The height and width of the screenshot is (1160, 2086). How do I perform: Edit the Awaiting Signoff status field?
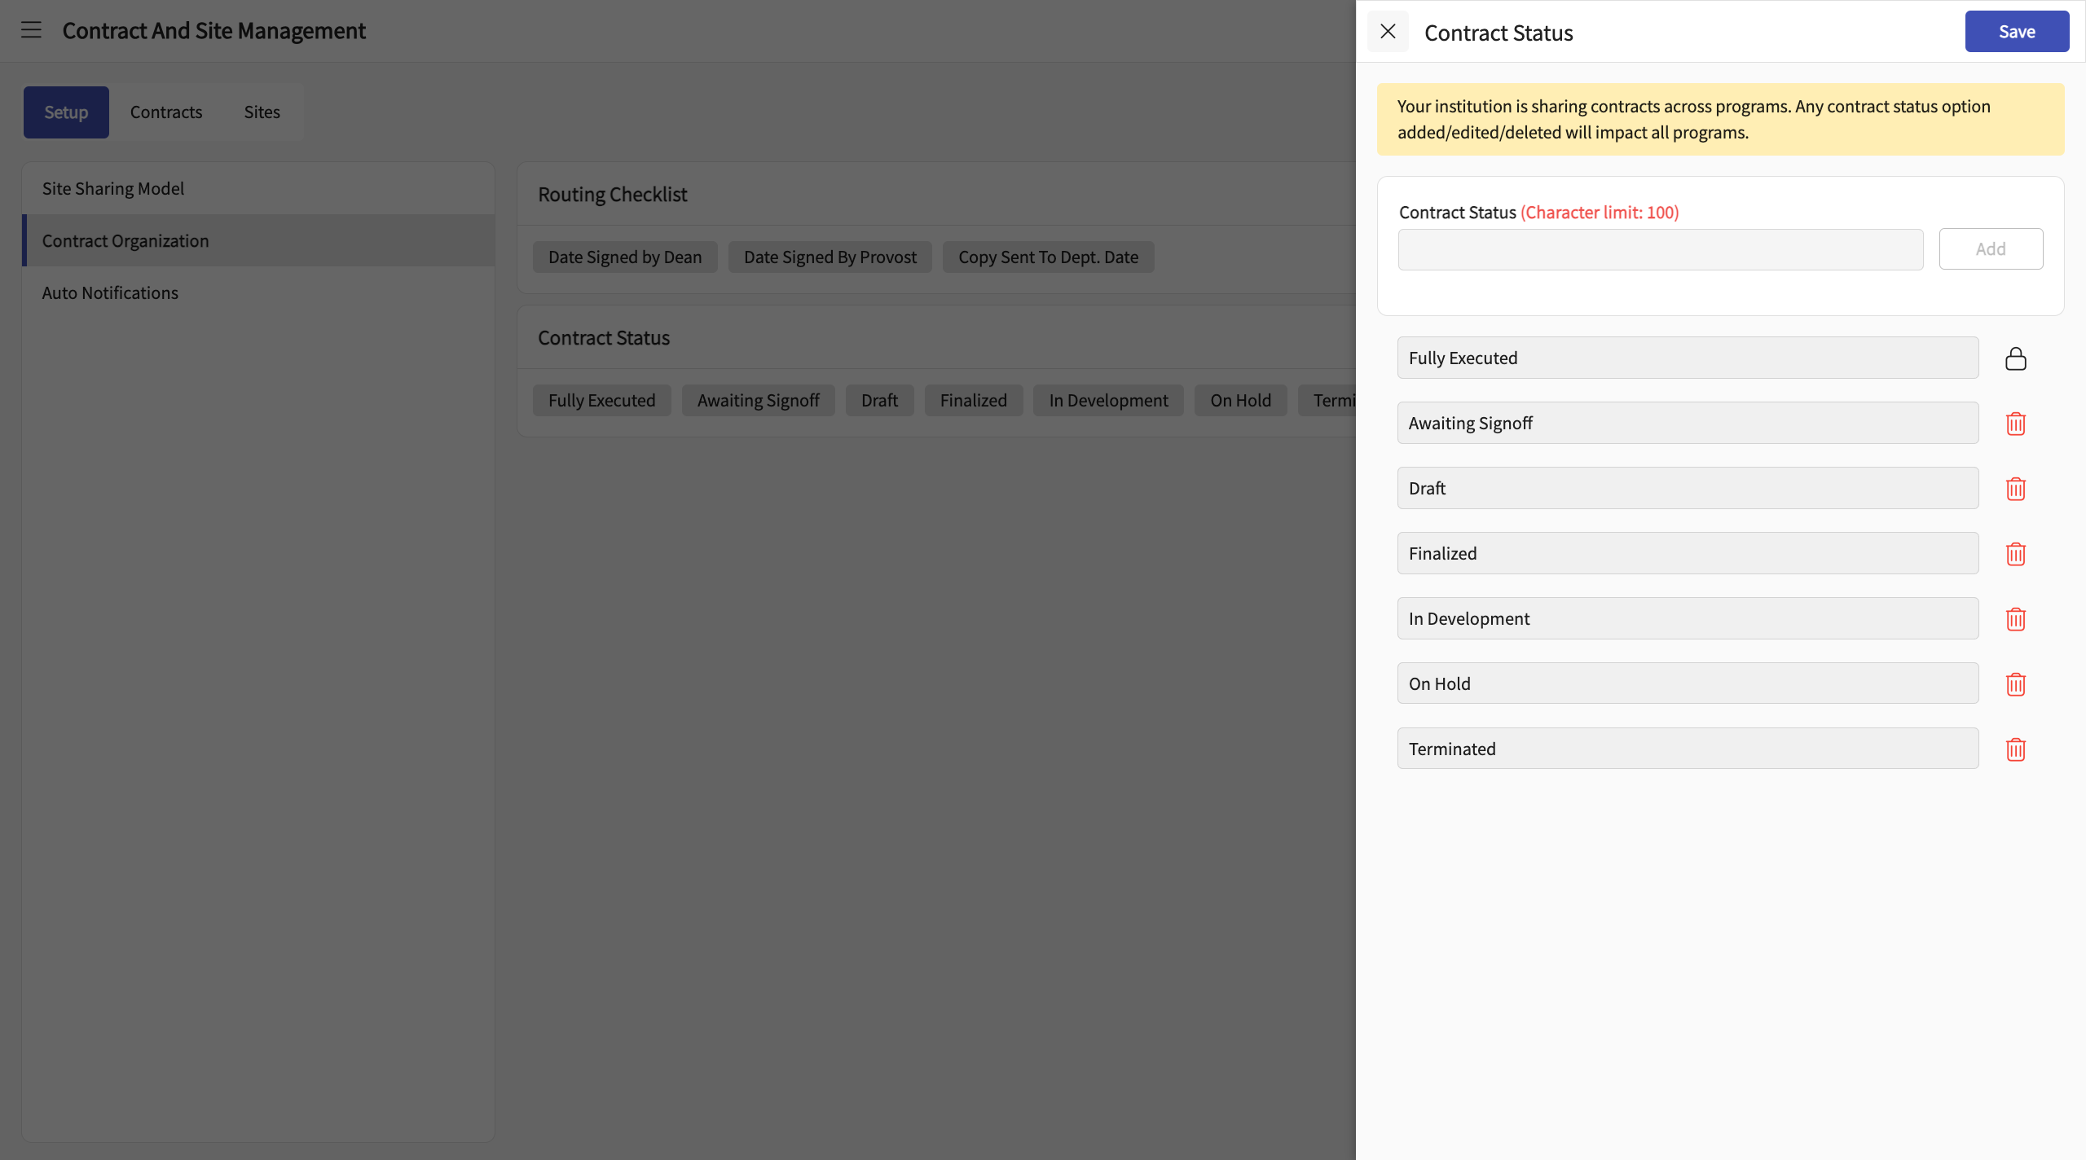point(1687,423)
